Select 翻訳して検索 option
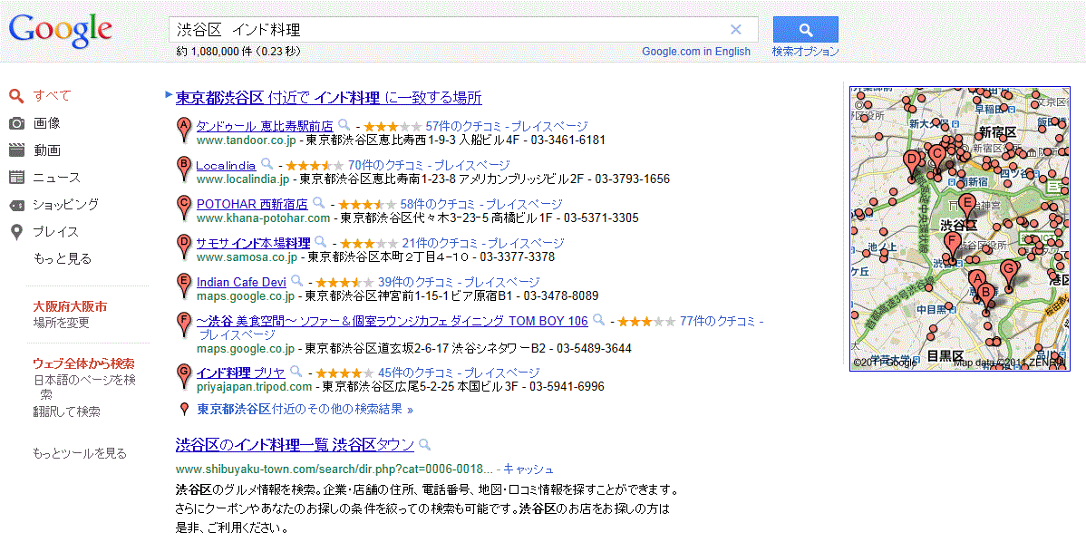The image size is (1086, 542). pos(66,411)
